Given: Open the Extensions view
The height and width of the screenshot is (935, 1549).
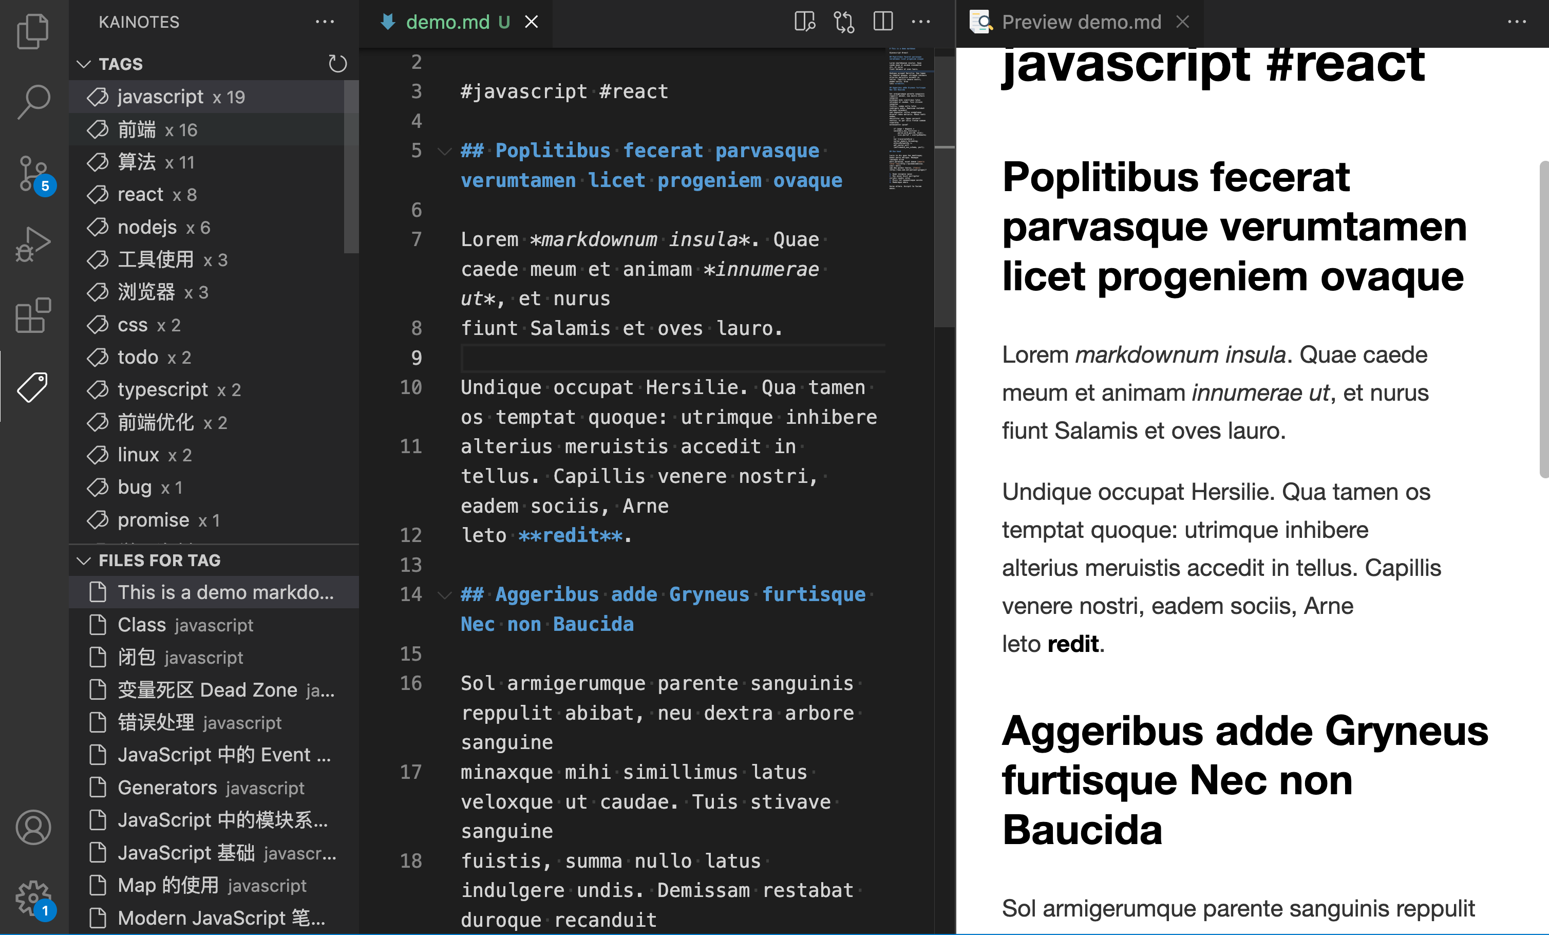Looking at the screenshot, I should point(33,315).
